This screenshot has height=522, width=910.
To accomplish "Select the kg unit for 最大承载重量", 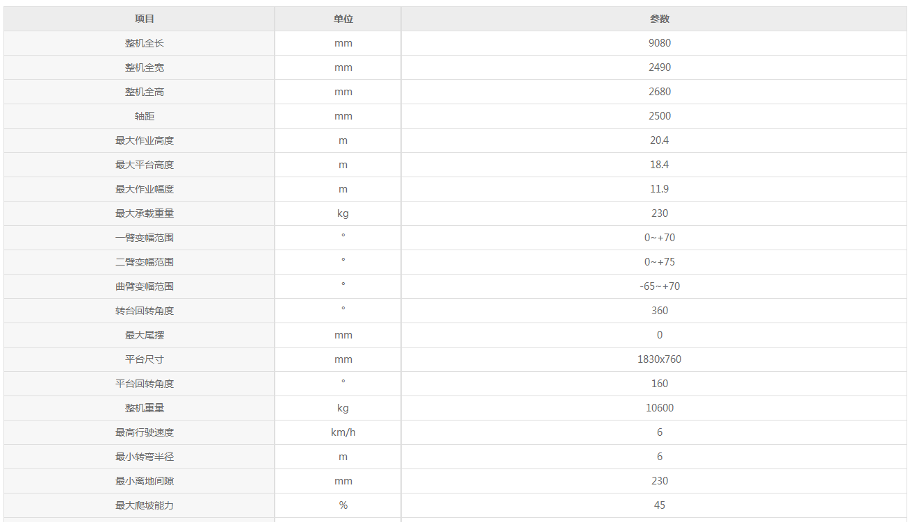I will click(343, 213).
